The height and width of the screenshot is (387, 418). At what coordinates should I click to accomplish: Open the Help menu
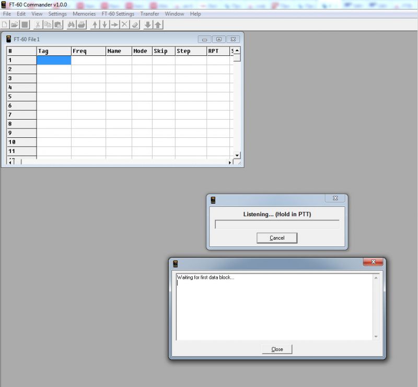point(195,14)
